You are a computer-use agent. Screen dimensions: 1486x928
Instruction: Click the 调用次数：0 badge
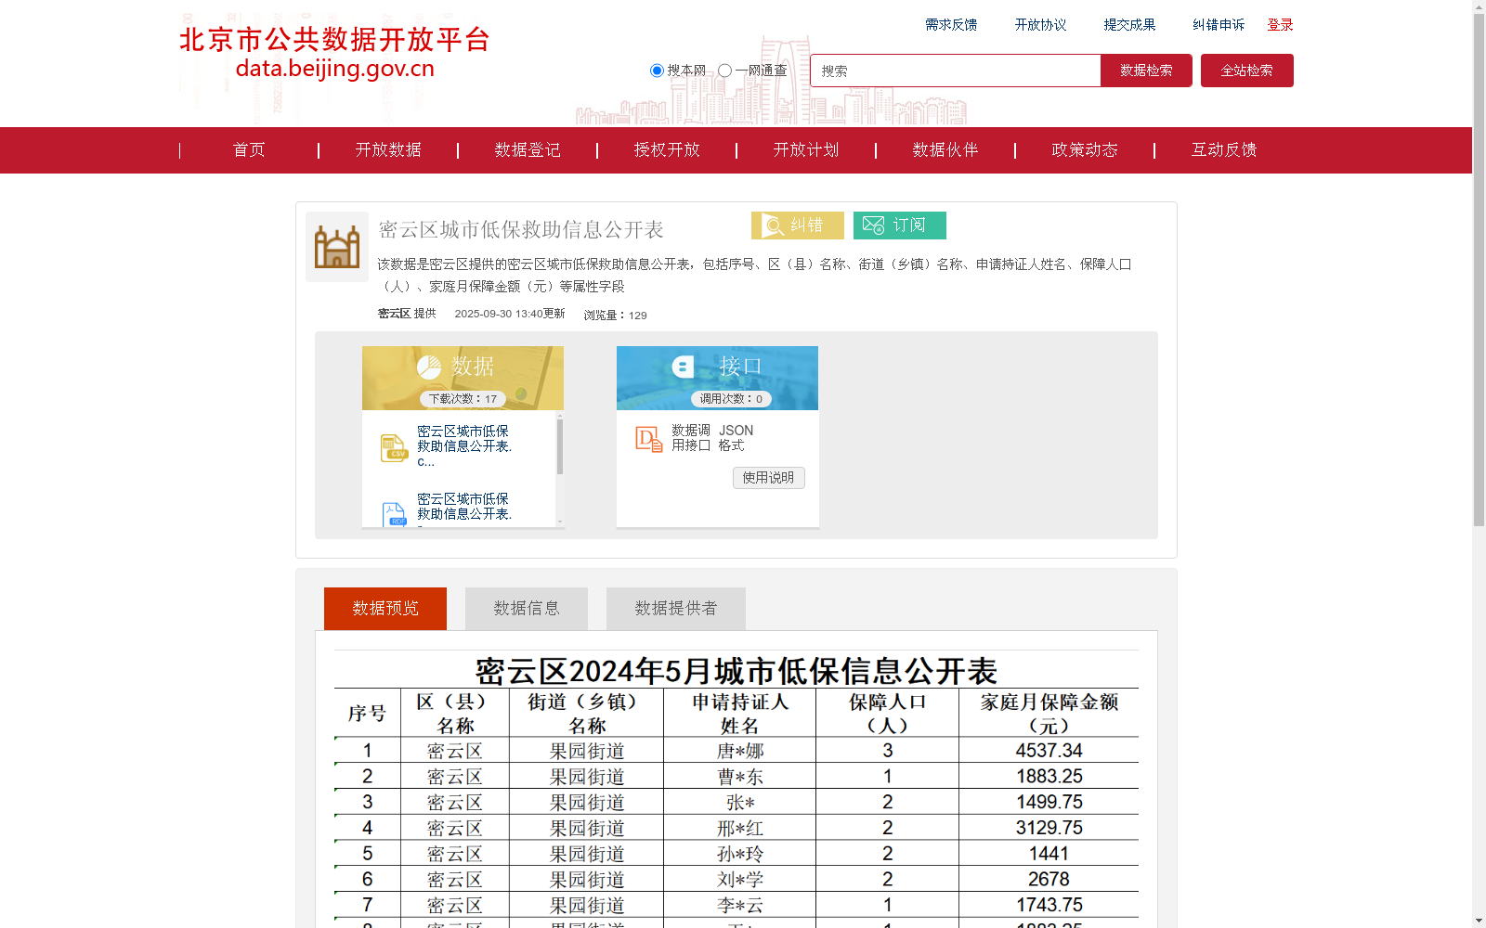(731, 399)
